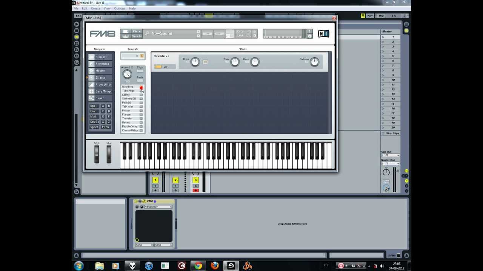Click the magnifier icon beside NewSound
Viewport: 483px width, 271px height.
147,33
